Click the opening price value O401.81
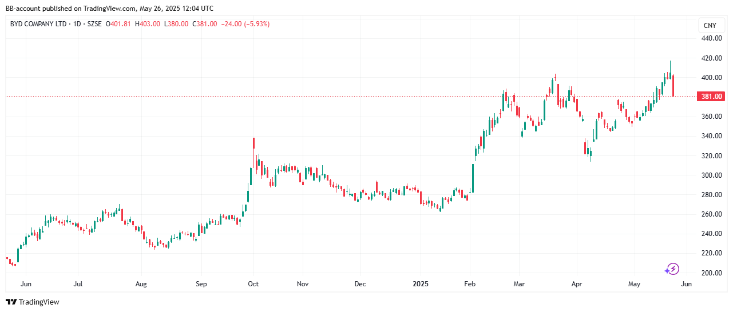 118,24
